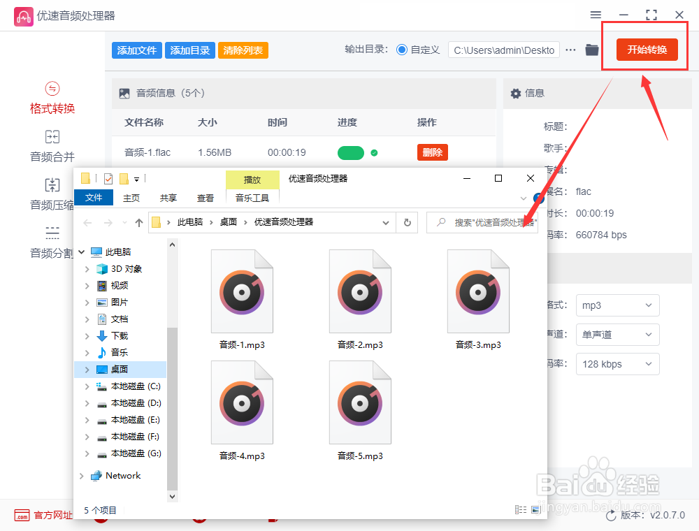Click Explorer Back arrow button
The width and height of the screenshot is (699, 531).
(x=88, y=223)
